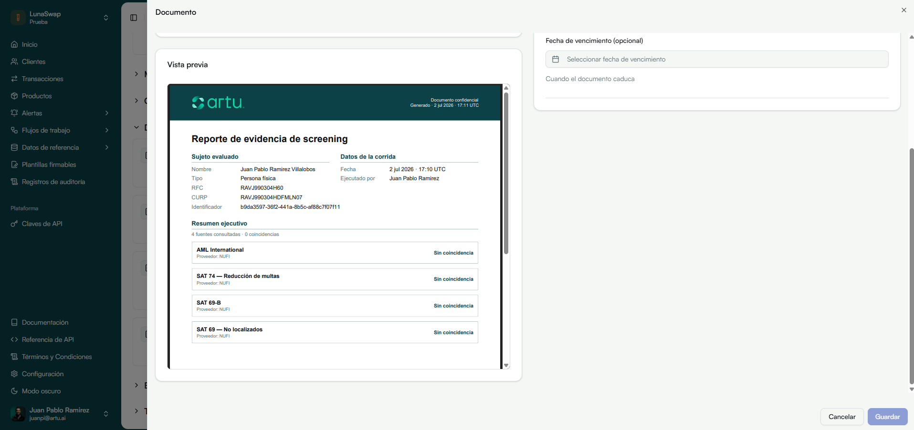The height and width of the screenshot is (430, 914).
Task: Click the SAT 69 — No localizados row
Action: (x=335, y=332)
